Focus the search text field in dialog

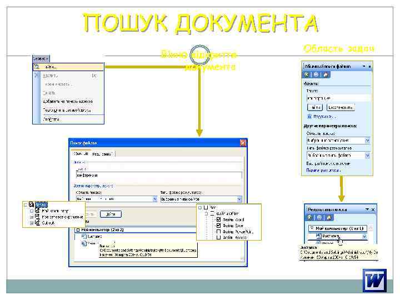coord(159,175)
